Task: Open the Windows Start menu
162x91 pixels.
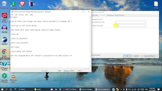Action: (2, 89)
